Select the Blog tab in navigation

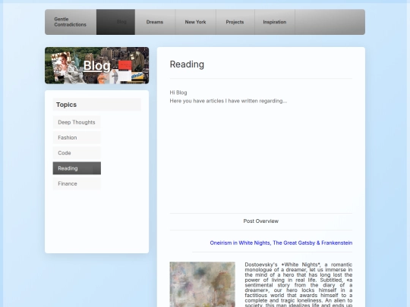[116, 22]
